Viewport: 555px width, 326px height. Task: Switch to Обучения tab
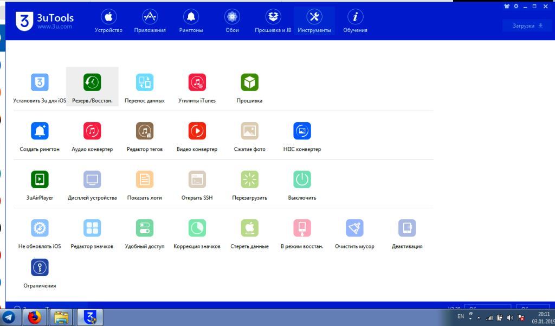click(355, 21)
